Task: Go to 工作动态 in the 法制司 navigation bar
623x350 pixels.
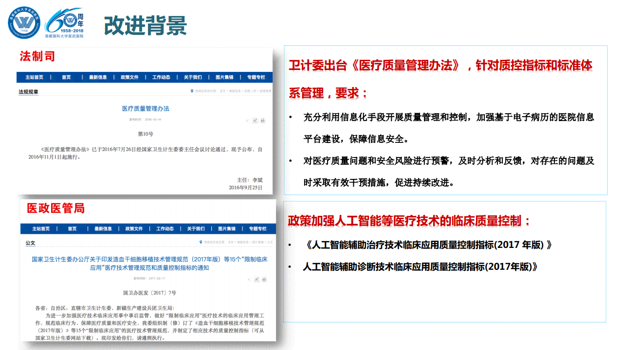Action: point(161,77)
